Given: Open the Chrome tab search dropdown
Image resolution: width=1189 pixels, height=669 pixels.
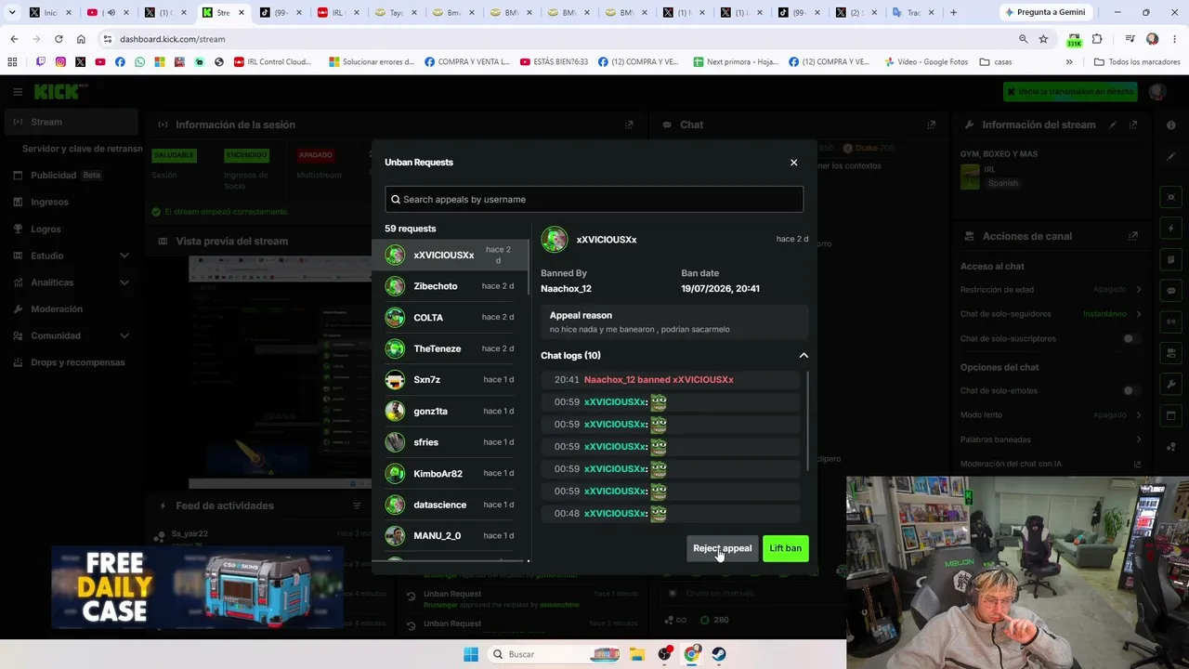Looking at the screenshot, I should (x=12, y=12).
